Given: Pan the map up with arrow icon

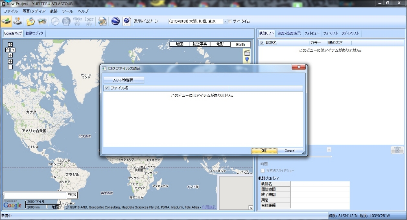Looking at the screenshot, I should point(10,44).
